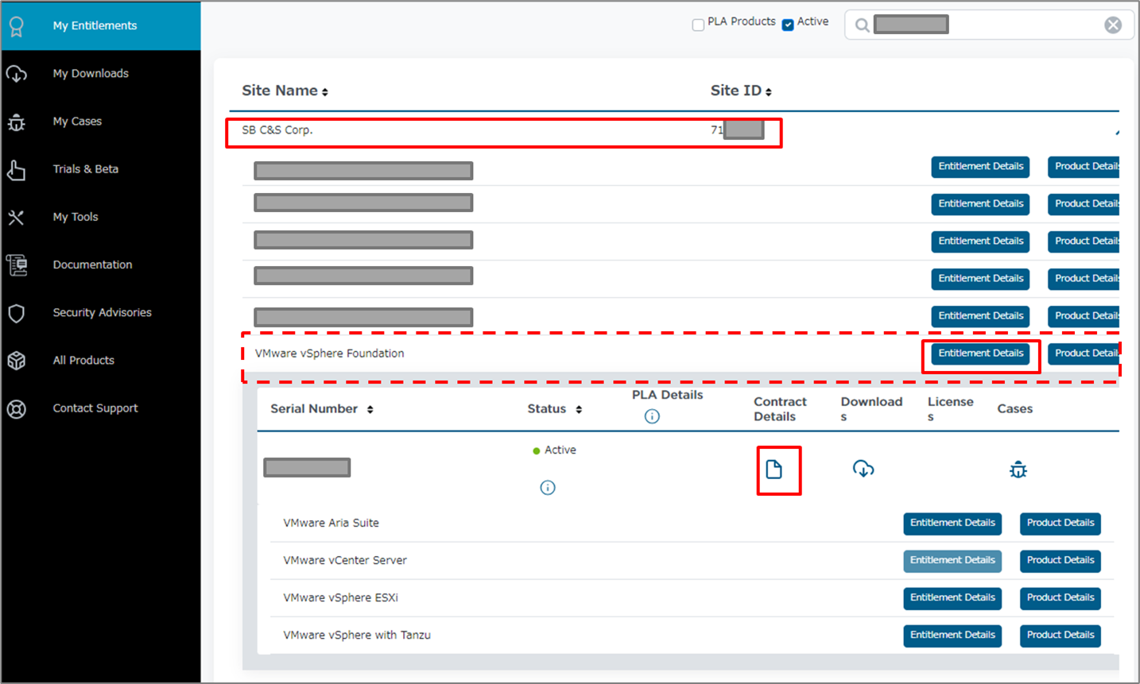Image resolution: width=1140 pixels, height=684 pixels.
Task: Select the VMware vSphere ESXi row text
Action: 340,597
